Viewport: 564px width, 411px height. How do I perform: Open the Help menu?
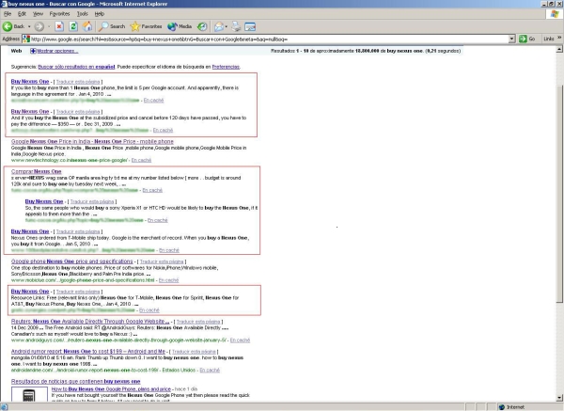(x=100, y=14)
